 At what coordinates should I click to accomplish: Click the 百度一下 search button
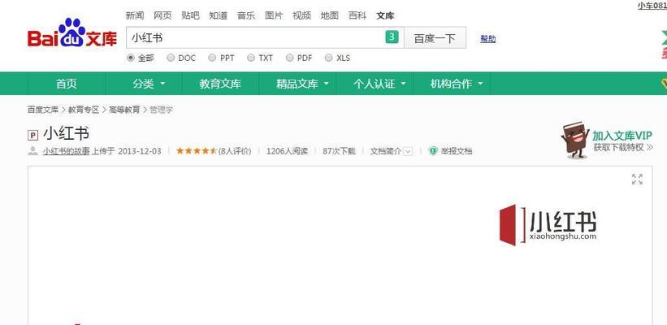(x=435, y=38)
